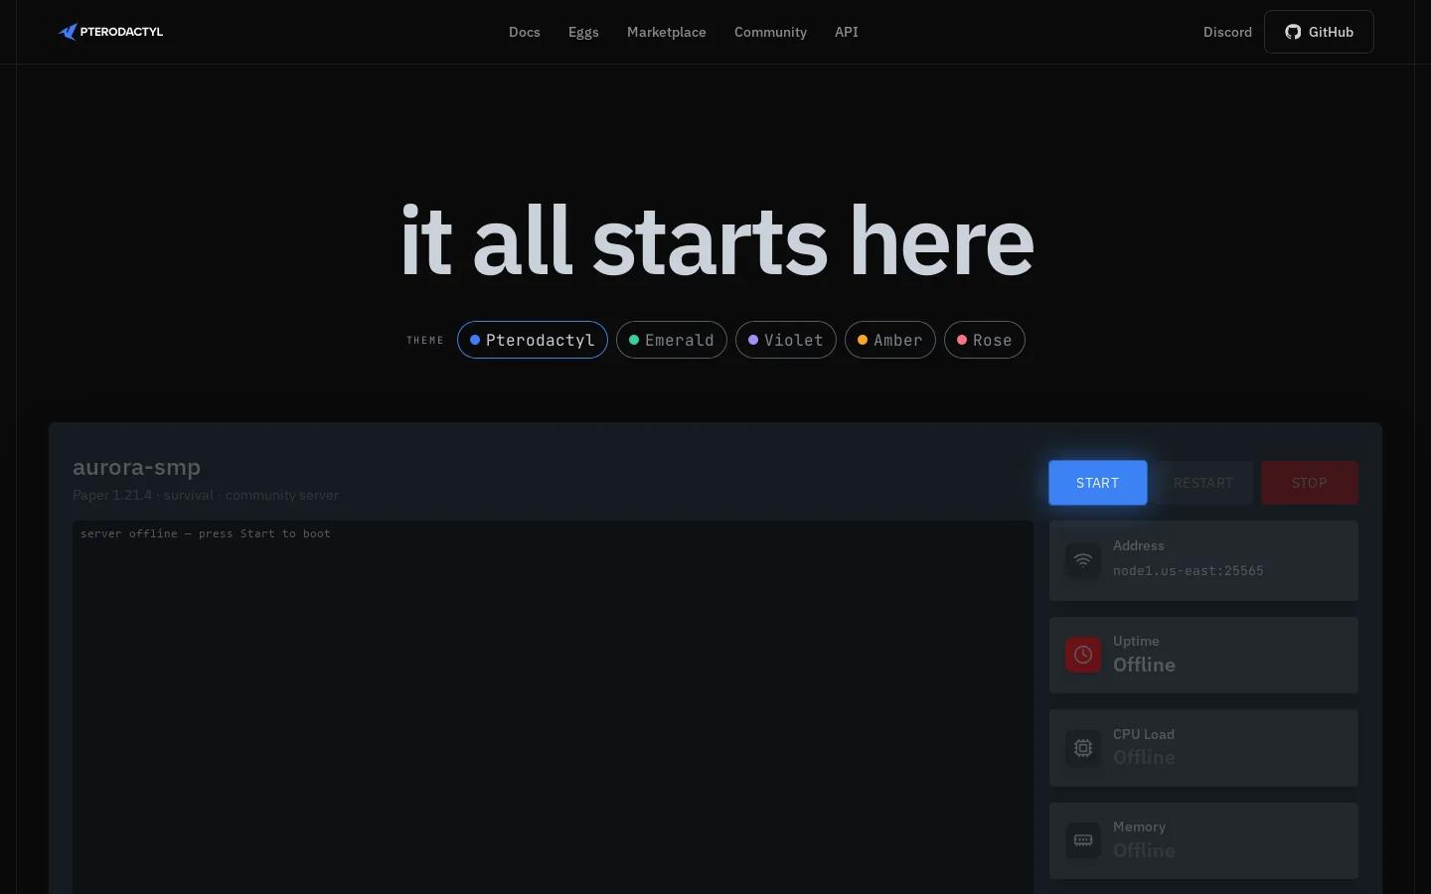Open the GitHub button

[1319, 32]
